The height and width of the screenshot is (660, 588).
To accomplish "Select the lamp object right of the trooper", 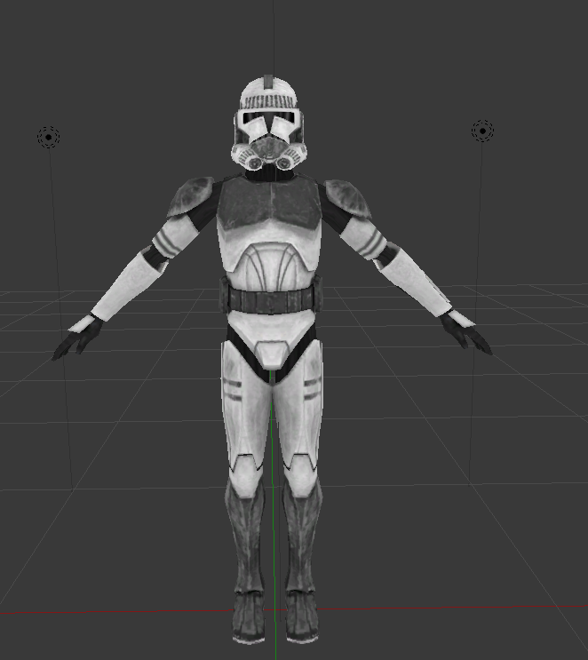I will point(482,131).
